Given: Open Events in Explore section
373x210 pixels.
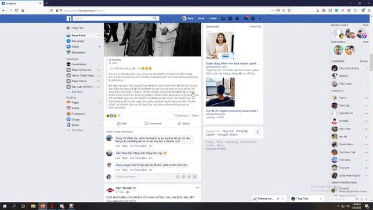Looking at the screenshot, I should (73, 108).
